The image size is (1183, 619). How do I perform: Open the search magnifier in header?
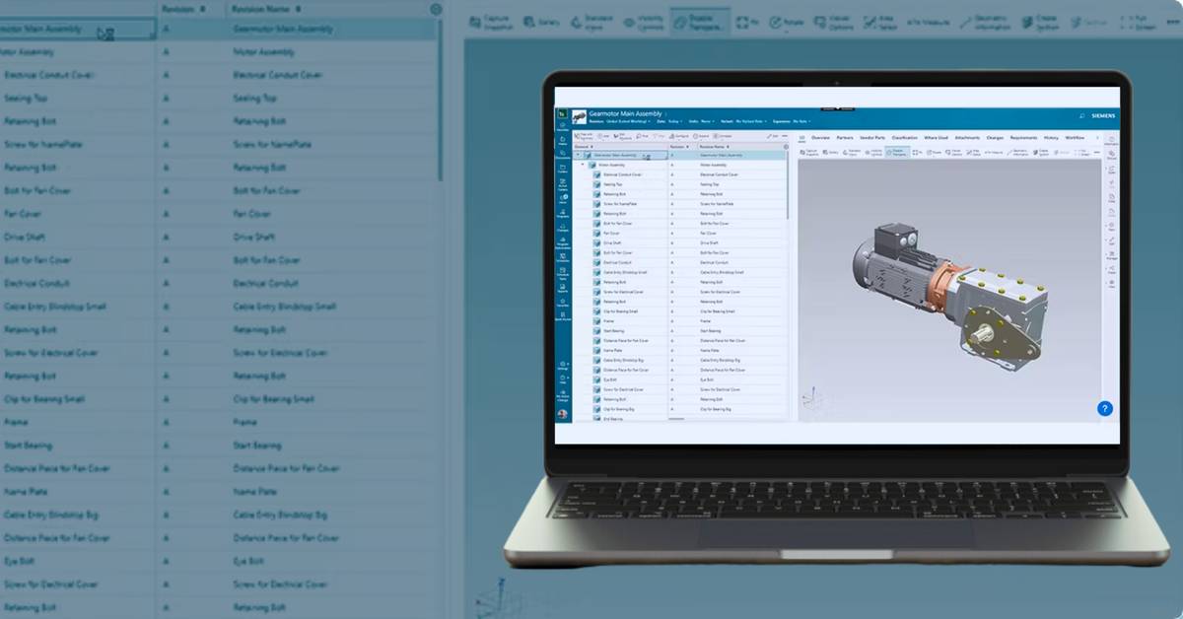point(1081,116)
